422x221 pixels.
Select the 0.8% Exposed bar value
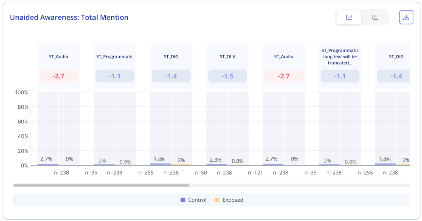(x=237, y=161)
